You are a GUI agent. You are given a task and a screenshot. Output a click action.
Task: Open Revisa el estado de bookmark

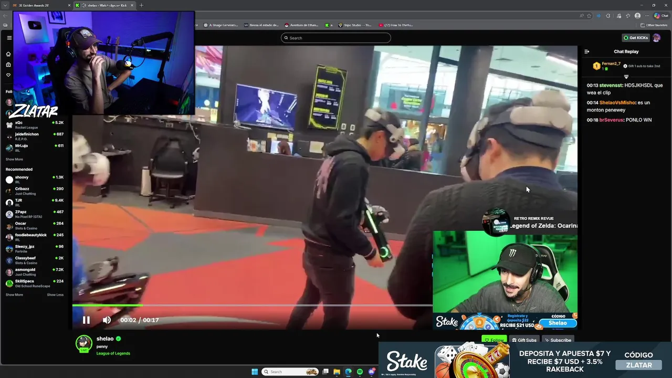click(x=261, y=25)
